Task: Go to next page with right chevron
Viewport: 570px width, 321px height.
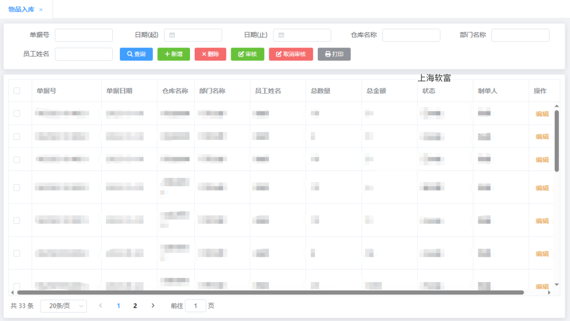Action: [x=153, y=306]
